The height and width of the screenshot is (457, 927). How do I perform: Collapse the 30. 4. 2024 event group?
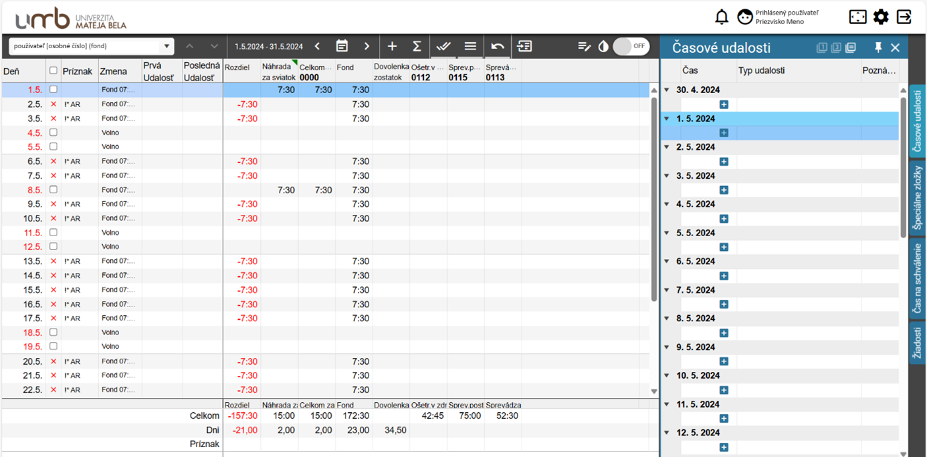click(667, 90)
